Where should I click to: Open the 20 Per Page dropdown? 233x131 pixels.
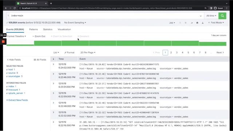[88, 52]
